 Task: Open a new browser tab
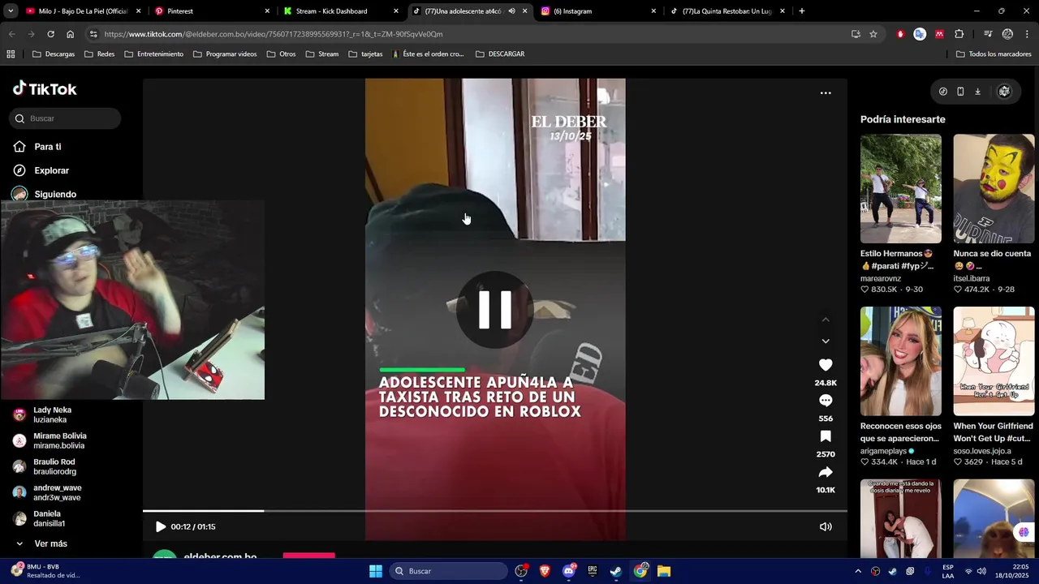click(802, 11)
